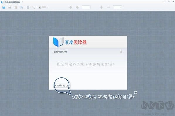Click the open file icon in toolbar
Image resolution: width=175 pixels, height=116 pixels.
click(4, 7)
